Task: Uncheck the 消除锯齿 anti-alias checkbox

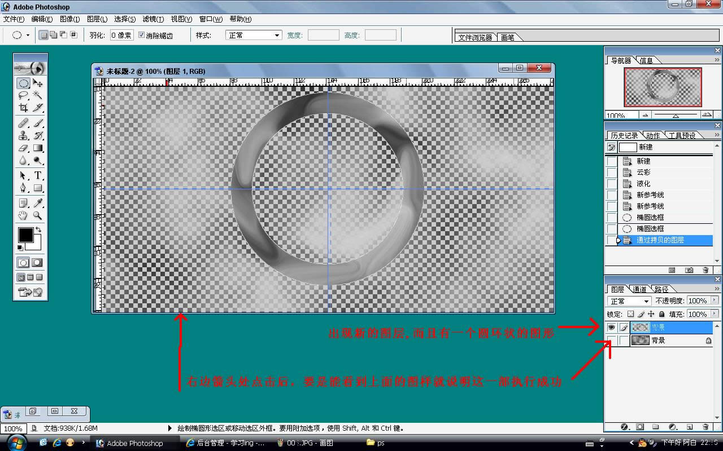Action: point(142,35)
